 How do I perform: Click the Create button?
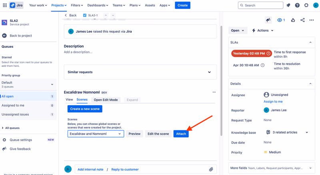pyautogui.click(x=182, y=5)
